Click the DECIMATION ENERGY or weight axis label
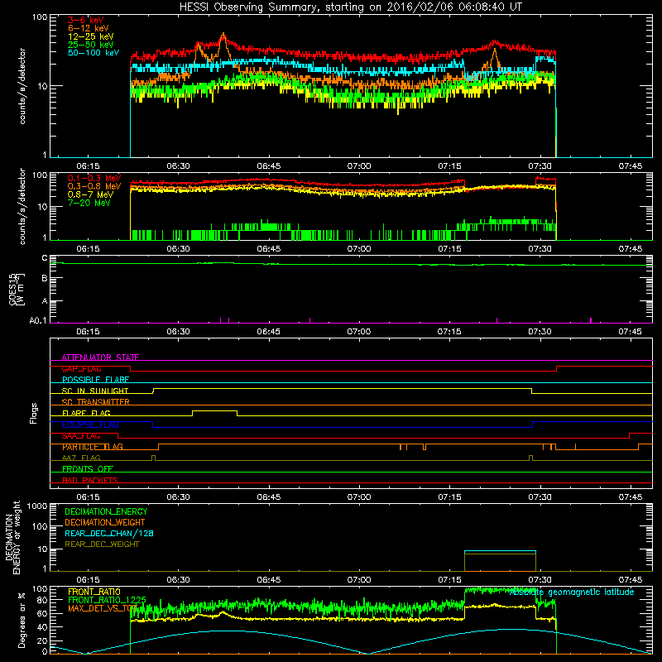The width and height of the screenshot is (662, 662). (12, 537)
